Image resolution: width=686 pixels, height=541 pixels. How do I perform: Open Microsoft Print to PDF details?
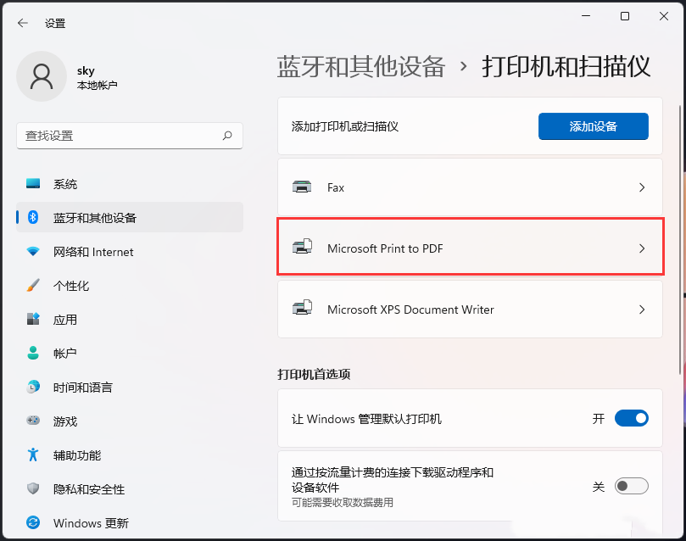[470, 248]
